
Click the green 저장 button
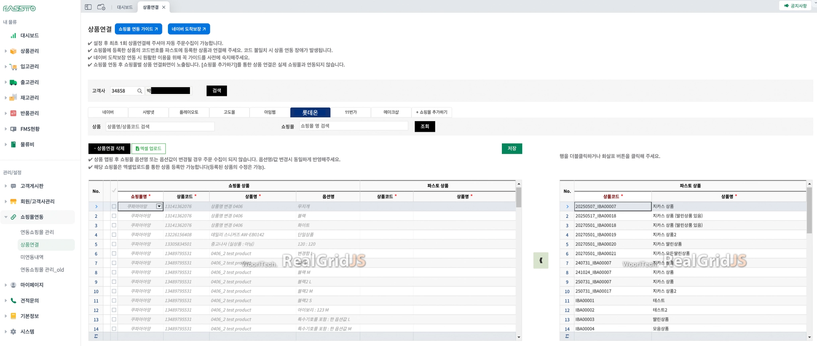point(512,149)
